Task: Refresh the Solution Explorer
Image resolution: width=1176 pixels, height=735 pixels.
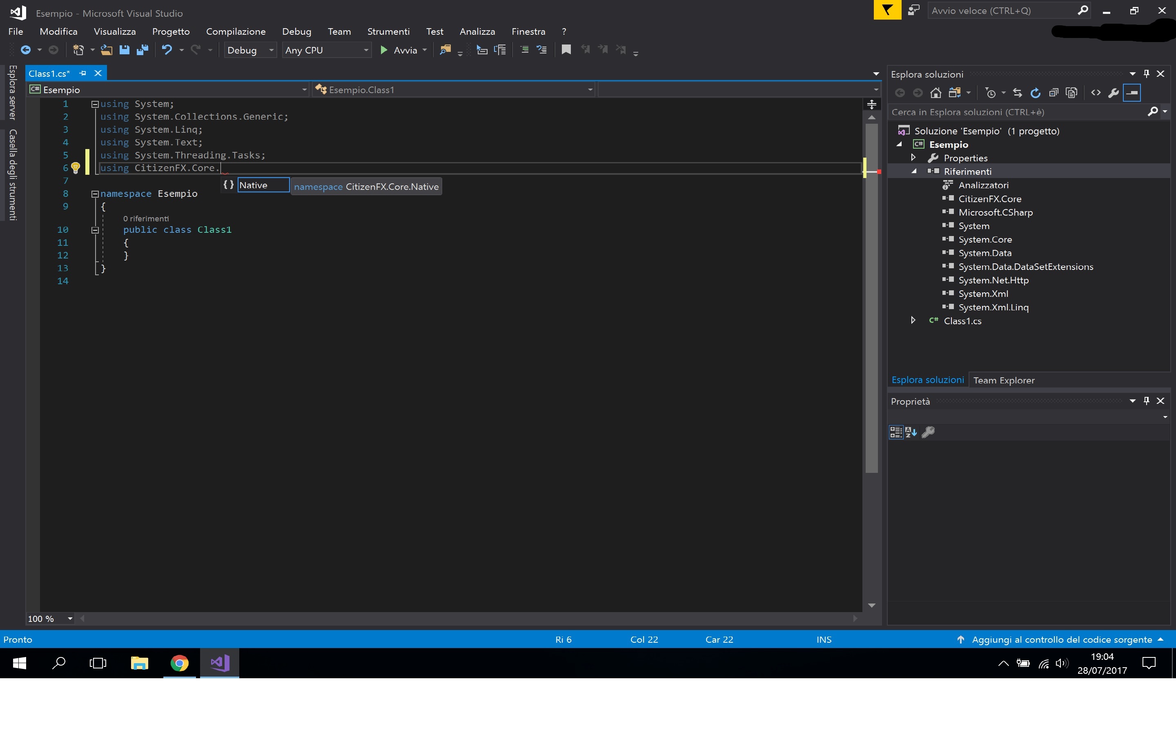Action: tap(1036, 93)
